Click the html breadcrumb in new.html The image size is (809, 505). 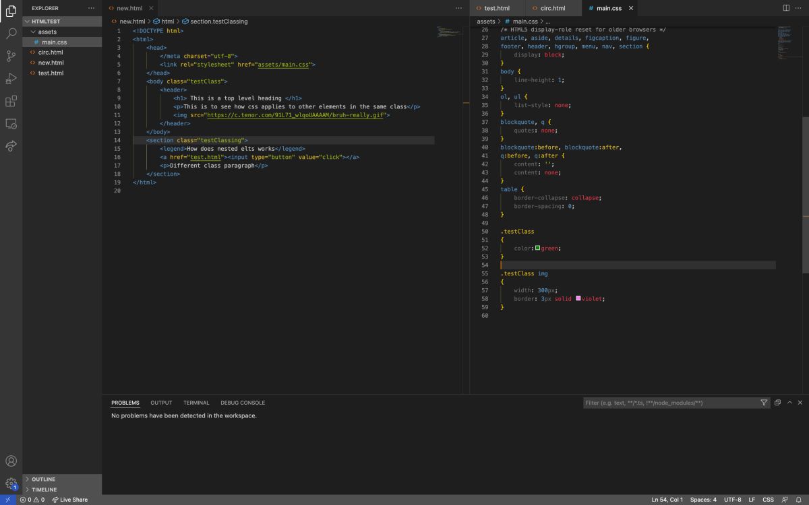click(x=163, y=22)
